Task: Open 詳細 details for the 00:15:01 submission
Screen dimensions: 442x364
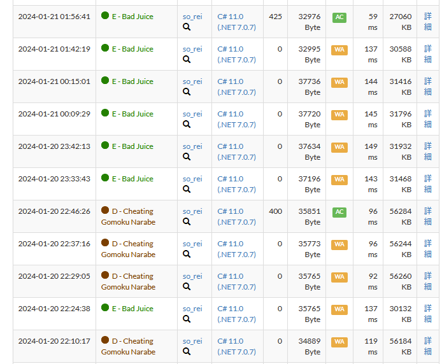Action: (428, 87)
